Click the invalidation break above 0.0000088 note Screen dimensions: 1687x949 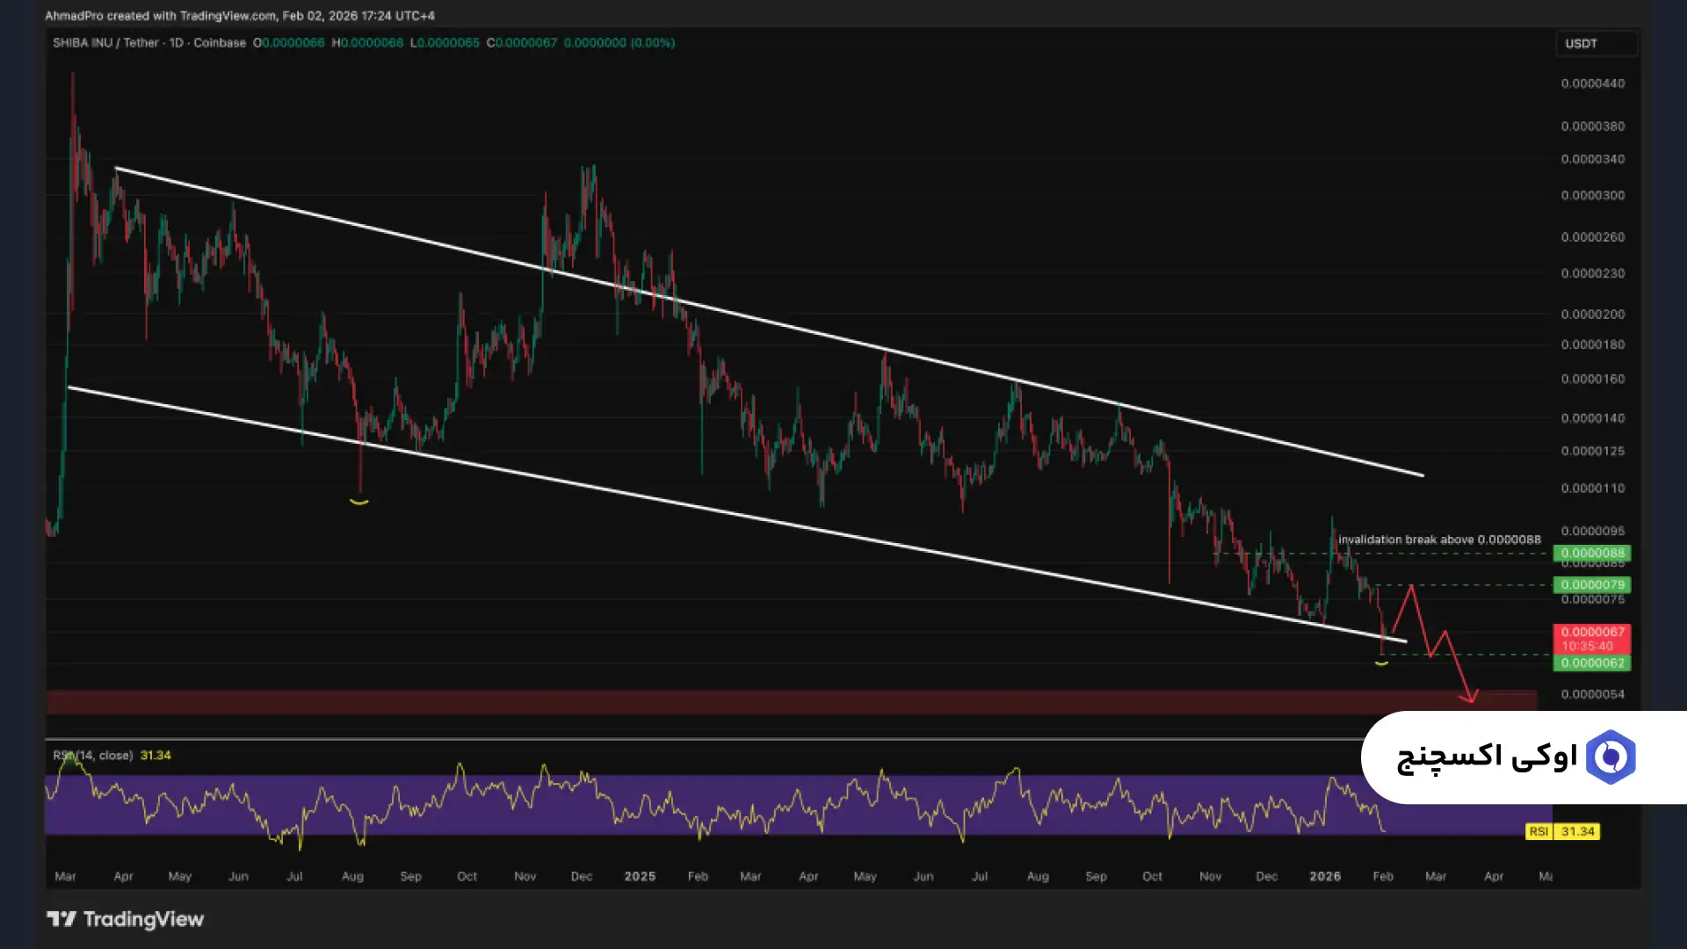tap(1438, 540)
